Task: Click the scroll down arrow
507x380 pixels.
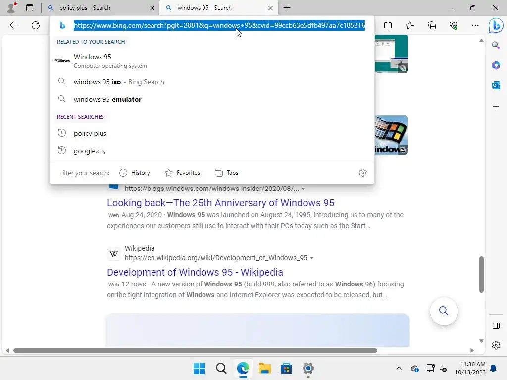Action: click(x=481, y=341)
